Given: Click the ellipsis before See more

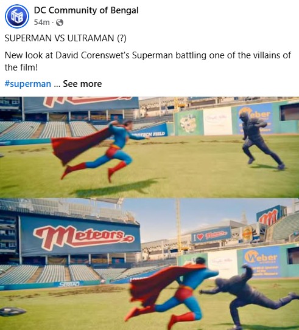Looking at the screenshot, I should [57, 84].
